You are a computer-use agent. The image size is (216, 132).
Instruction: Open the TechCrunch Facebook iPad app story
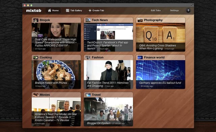(108, 46)
